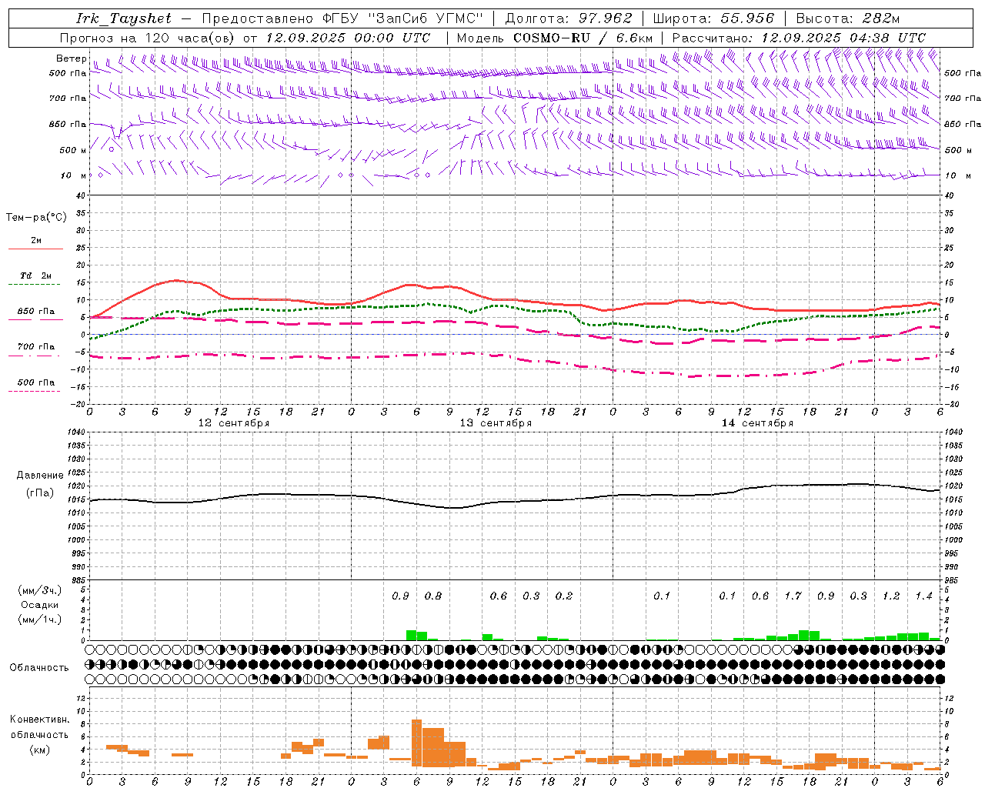Click the station title Irk_Tayshet

pos(124,18)
